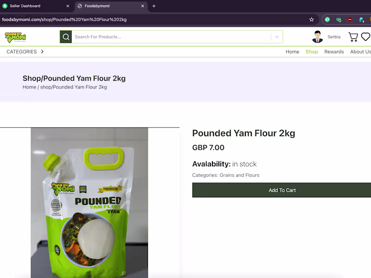The image size is (371, 278).
Task: Click the user avatar icon
Action: pyautogui.click(x=317, y=37)
